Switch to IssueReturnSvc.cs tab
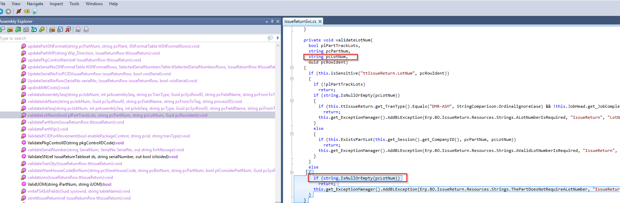Image resolution: width=620 pixels, height=203 pixels. (x=300, y=21)
